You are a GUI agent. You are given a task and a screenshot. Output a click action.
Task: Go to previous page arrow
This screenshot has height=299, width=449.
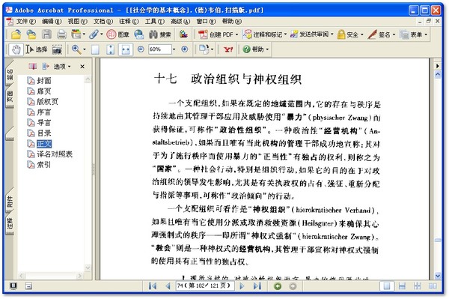click(168, 286)
